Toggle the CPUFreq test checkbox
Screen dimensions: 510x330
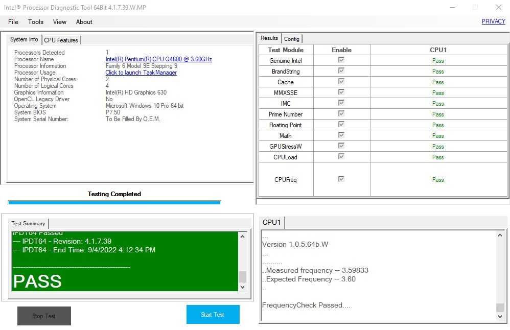click(341, 179)
